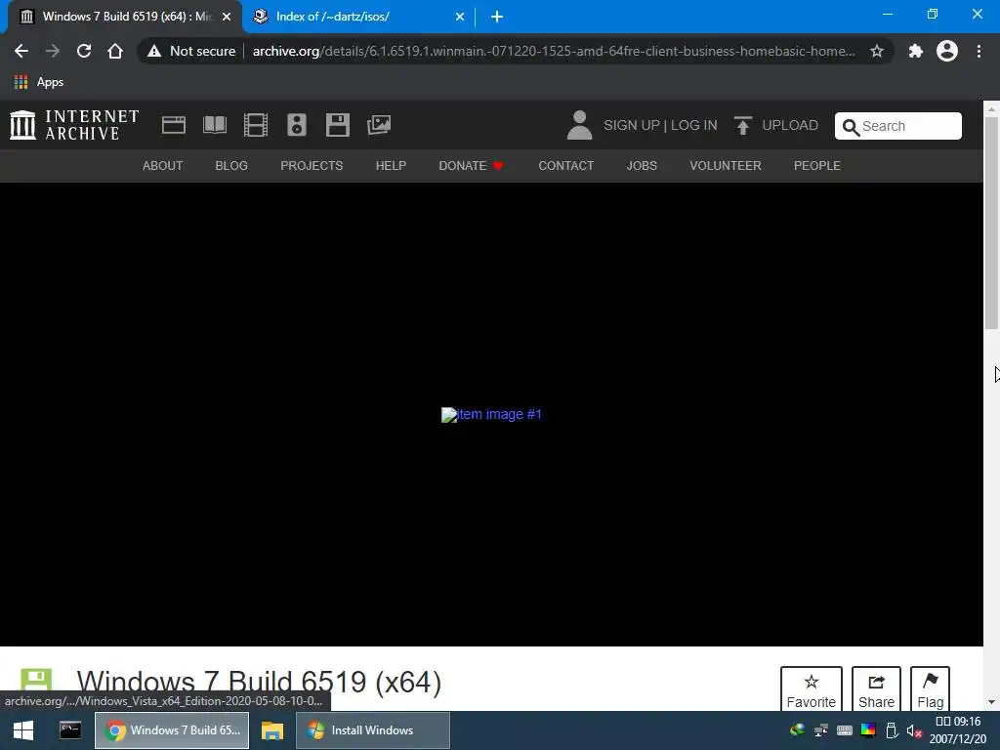Click the Share button
This screenshot has width=1000, height=750.
[876, 688]
